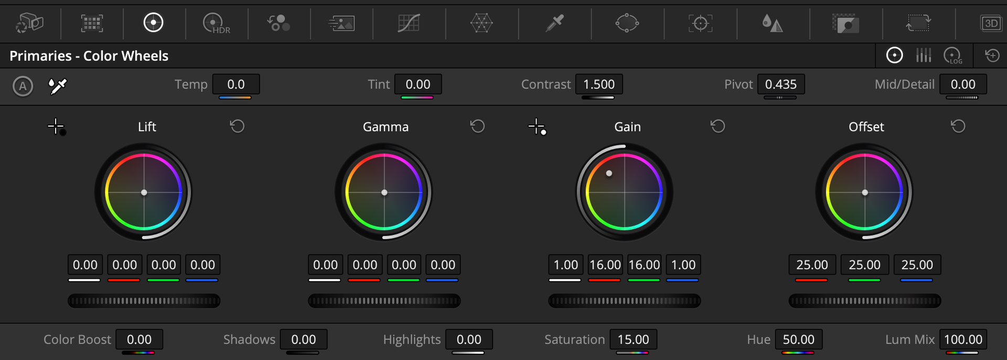The height and width of the screenshot is (360, 1007).
Task: Click the Lum Mix value 100.00
Action: (963, 340)
